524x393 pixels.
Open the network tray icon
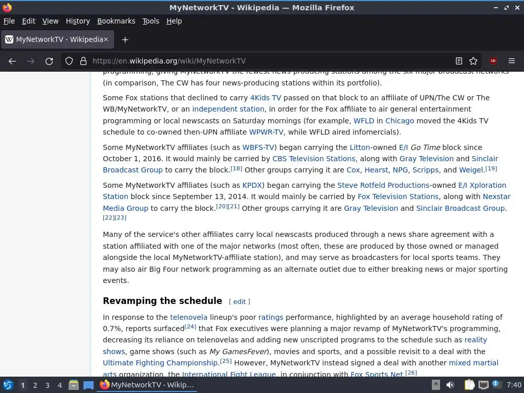[x=483, y=385]
